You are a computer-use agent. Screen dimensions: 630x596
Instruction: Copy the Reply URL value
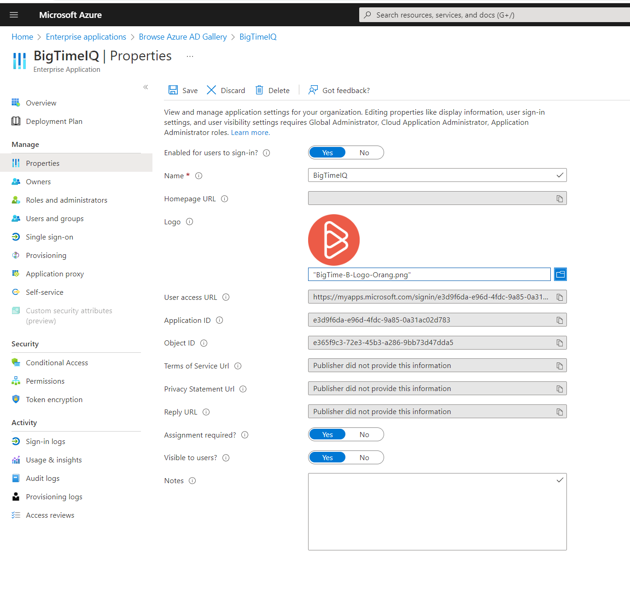point(560,412)
